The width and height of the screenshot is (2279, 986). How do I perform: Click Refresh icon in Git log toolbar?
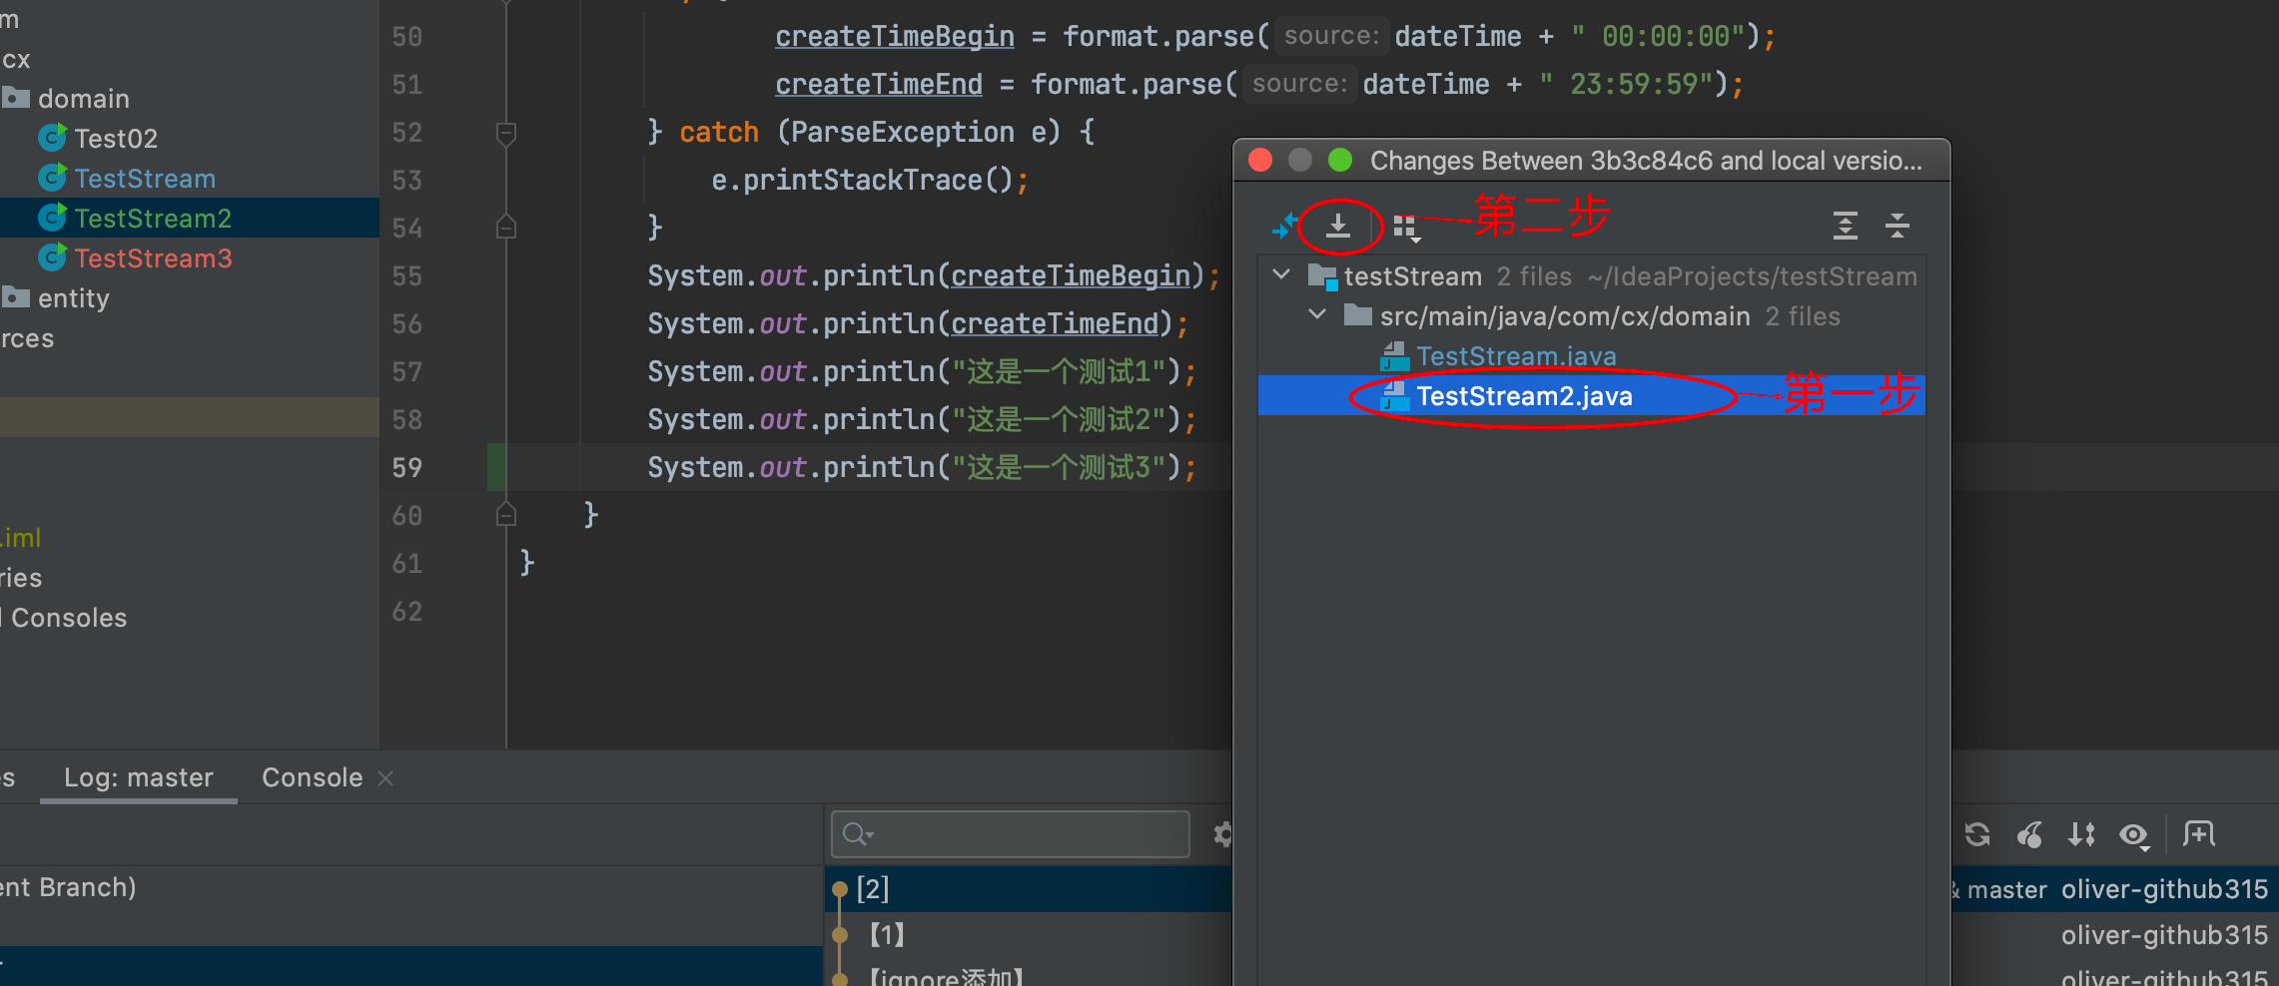(1977, 833)
